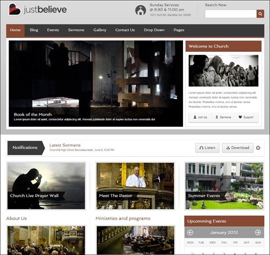Click the Download button

point(238,148)
